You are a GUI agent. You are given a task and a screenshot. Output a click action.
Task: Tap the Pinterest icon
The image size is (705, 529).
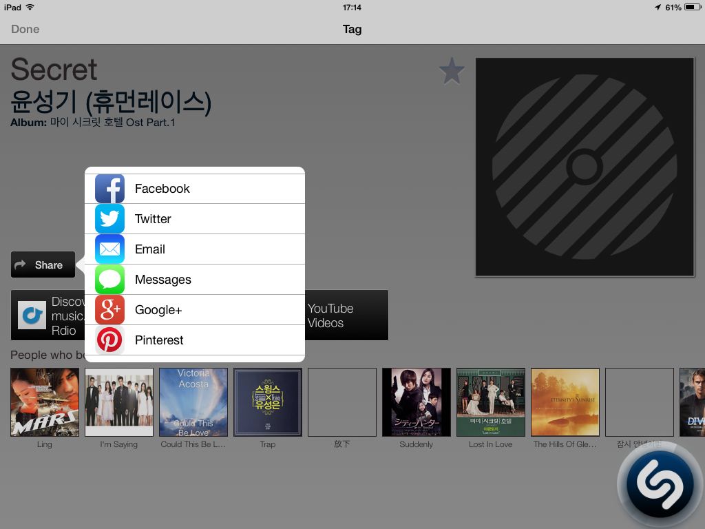pyautogui.click(x=109, y=340)
